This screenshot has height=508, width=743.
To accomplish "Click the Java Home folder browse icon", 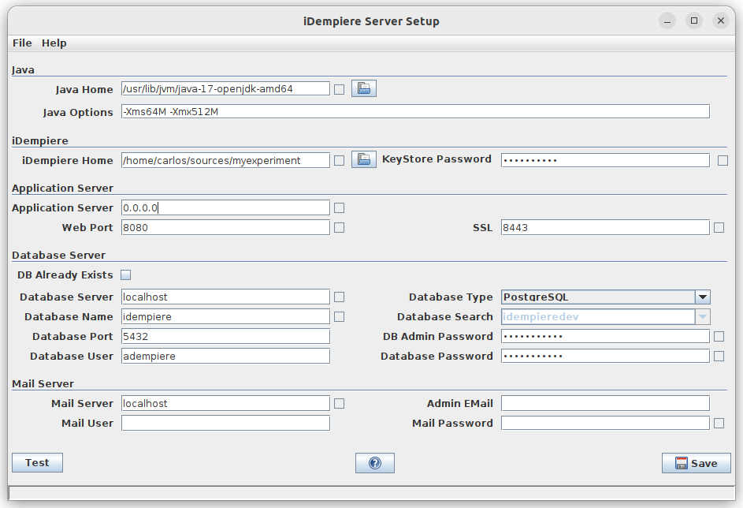I will (364, 89).
